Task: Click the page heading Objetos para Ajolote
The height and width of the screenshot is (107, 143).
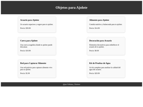Action: (x=71, y=8)
